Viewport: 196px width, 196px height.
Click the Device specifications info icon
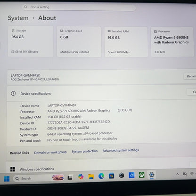[13, 94]
